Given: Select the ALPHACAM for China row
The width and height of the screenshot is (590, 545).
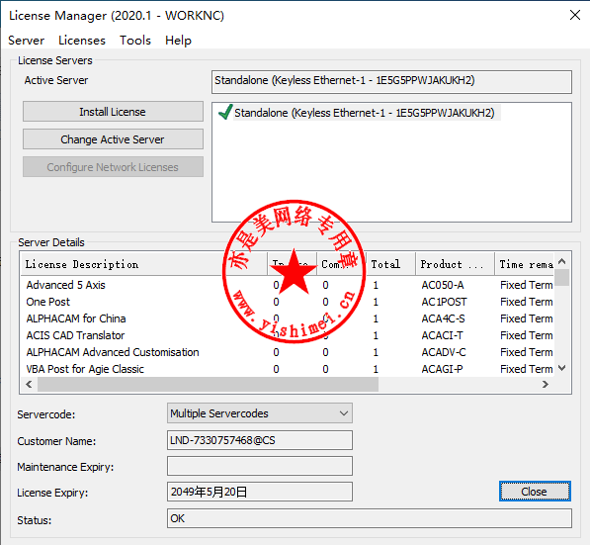Looking at the screenshot, I should [288, 318].
